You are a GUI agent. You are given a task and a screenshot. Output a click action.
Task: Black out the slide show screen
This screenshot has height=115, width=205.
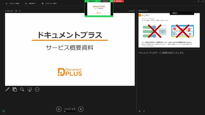tap(30, 89)
